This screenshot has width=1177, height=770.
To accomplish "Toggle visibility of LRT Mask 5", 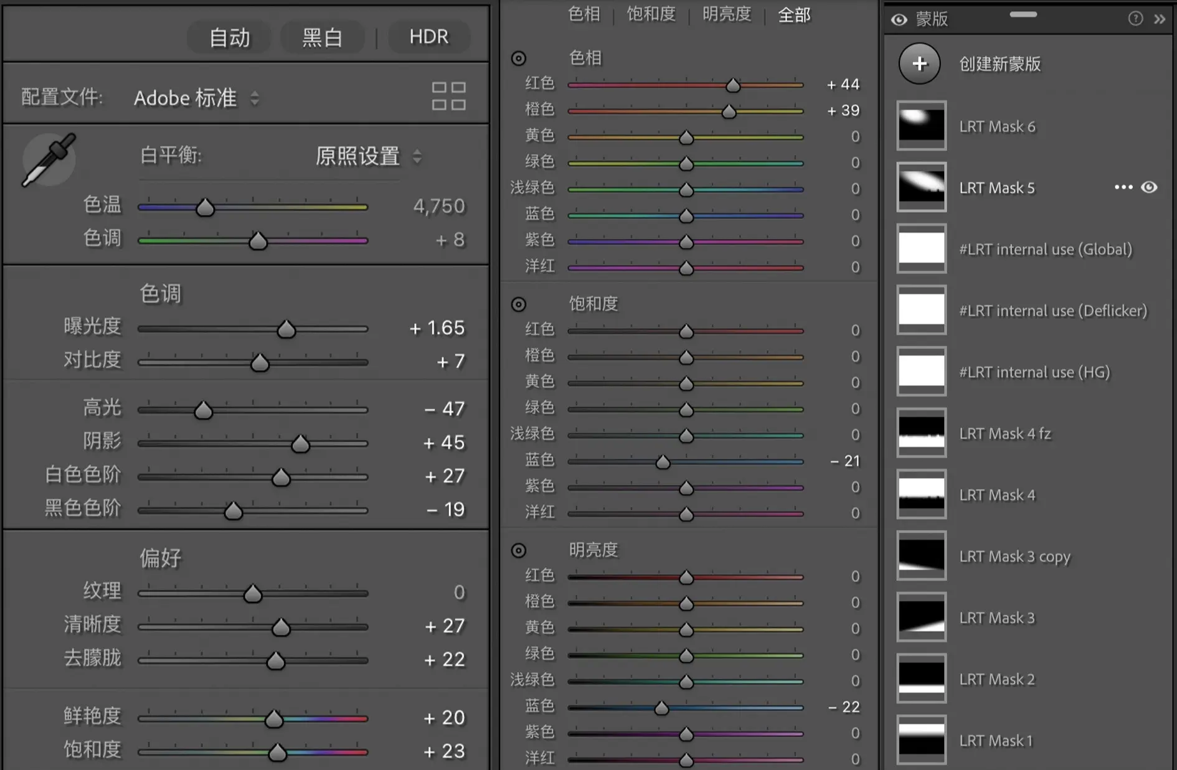I will [1149, 187].
